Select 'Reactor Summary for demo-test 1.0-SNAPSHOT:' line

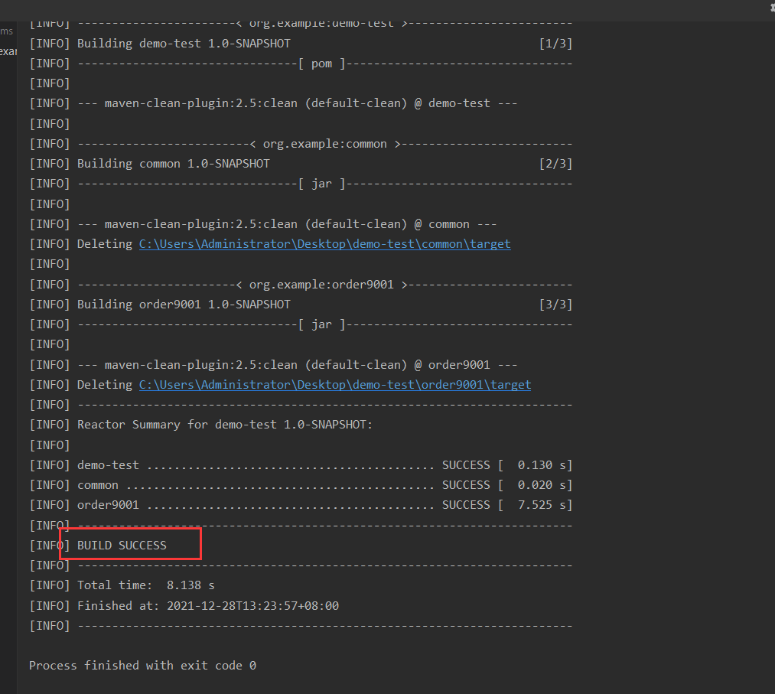click(201, 425)
